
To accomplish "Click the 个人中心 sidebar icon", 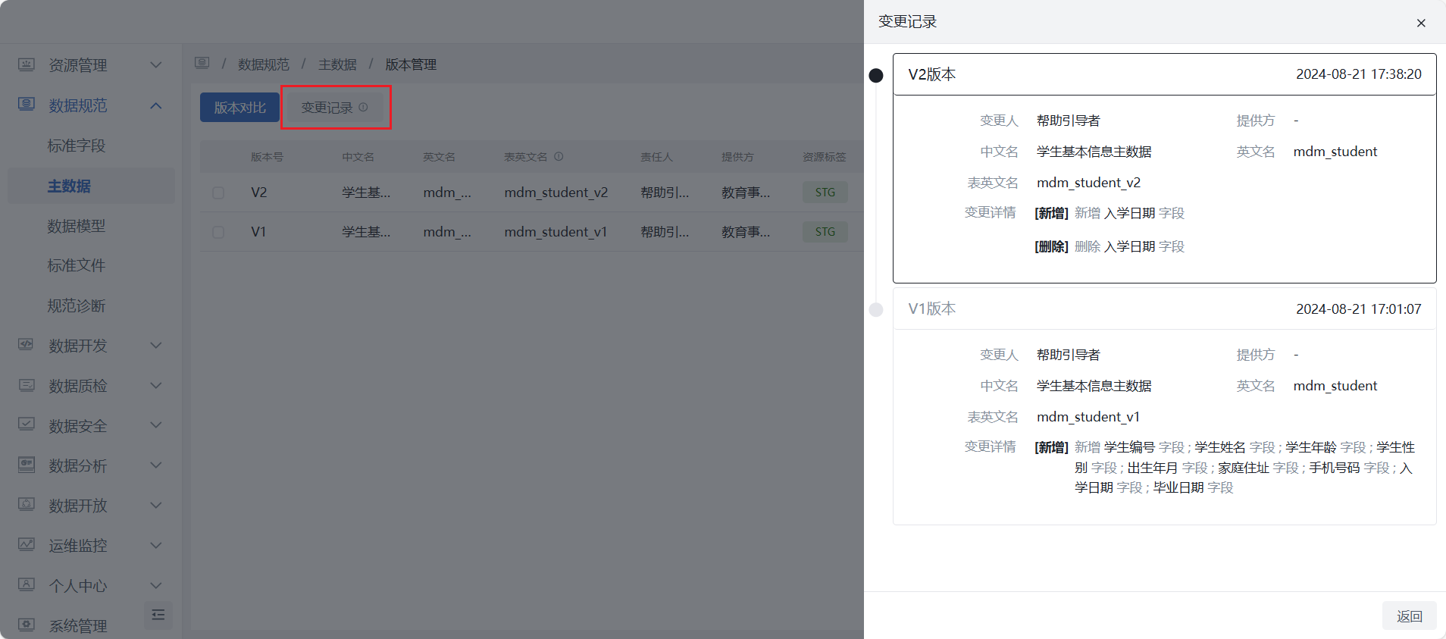I will click(x=27, y=584).
